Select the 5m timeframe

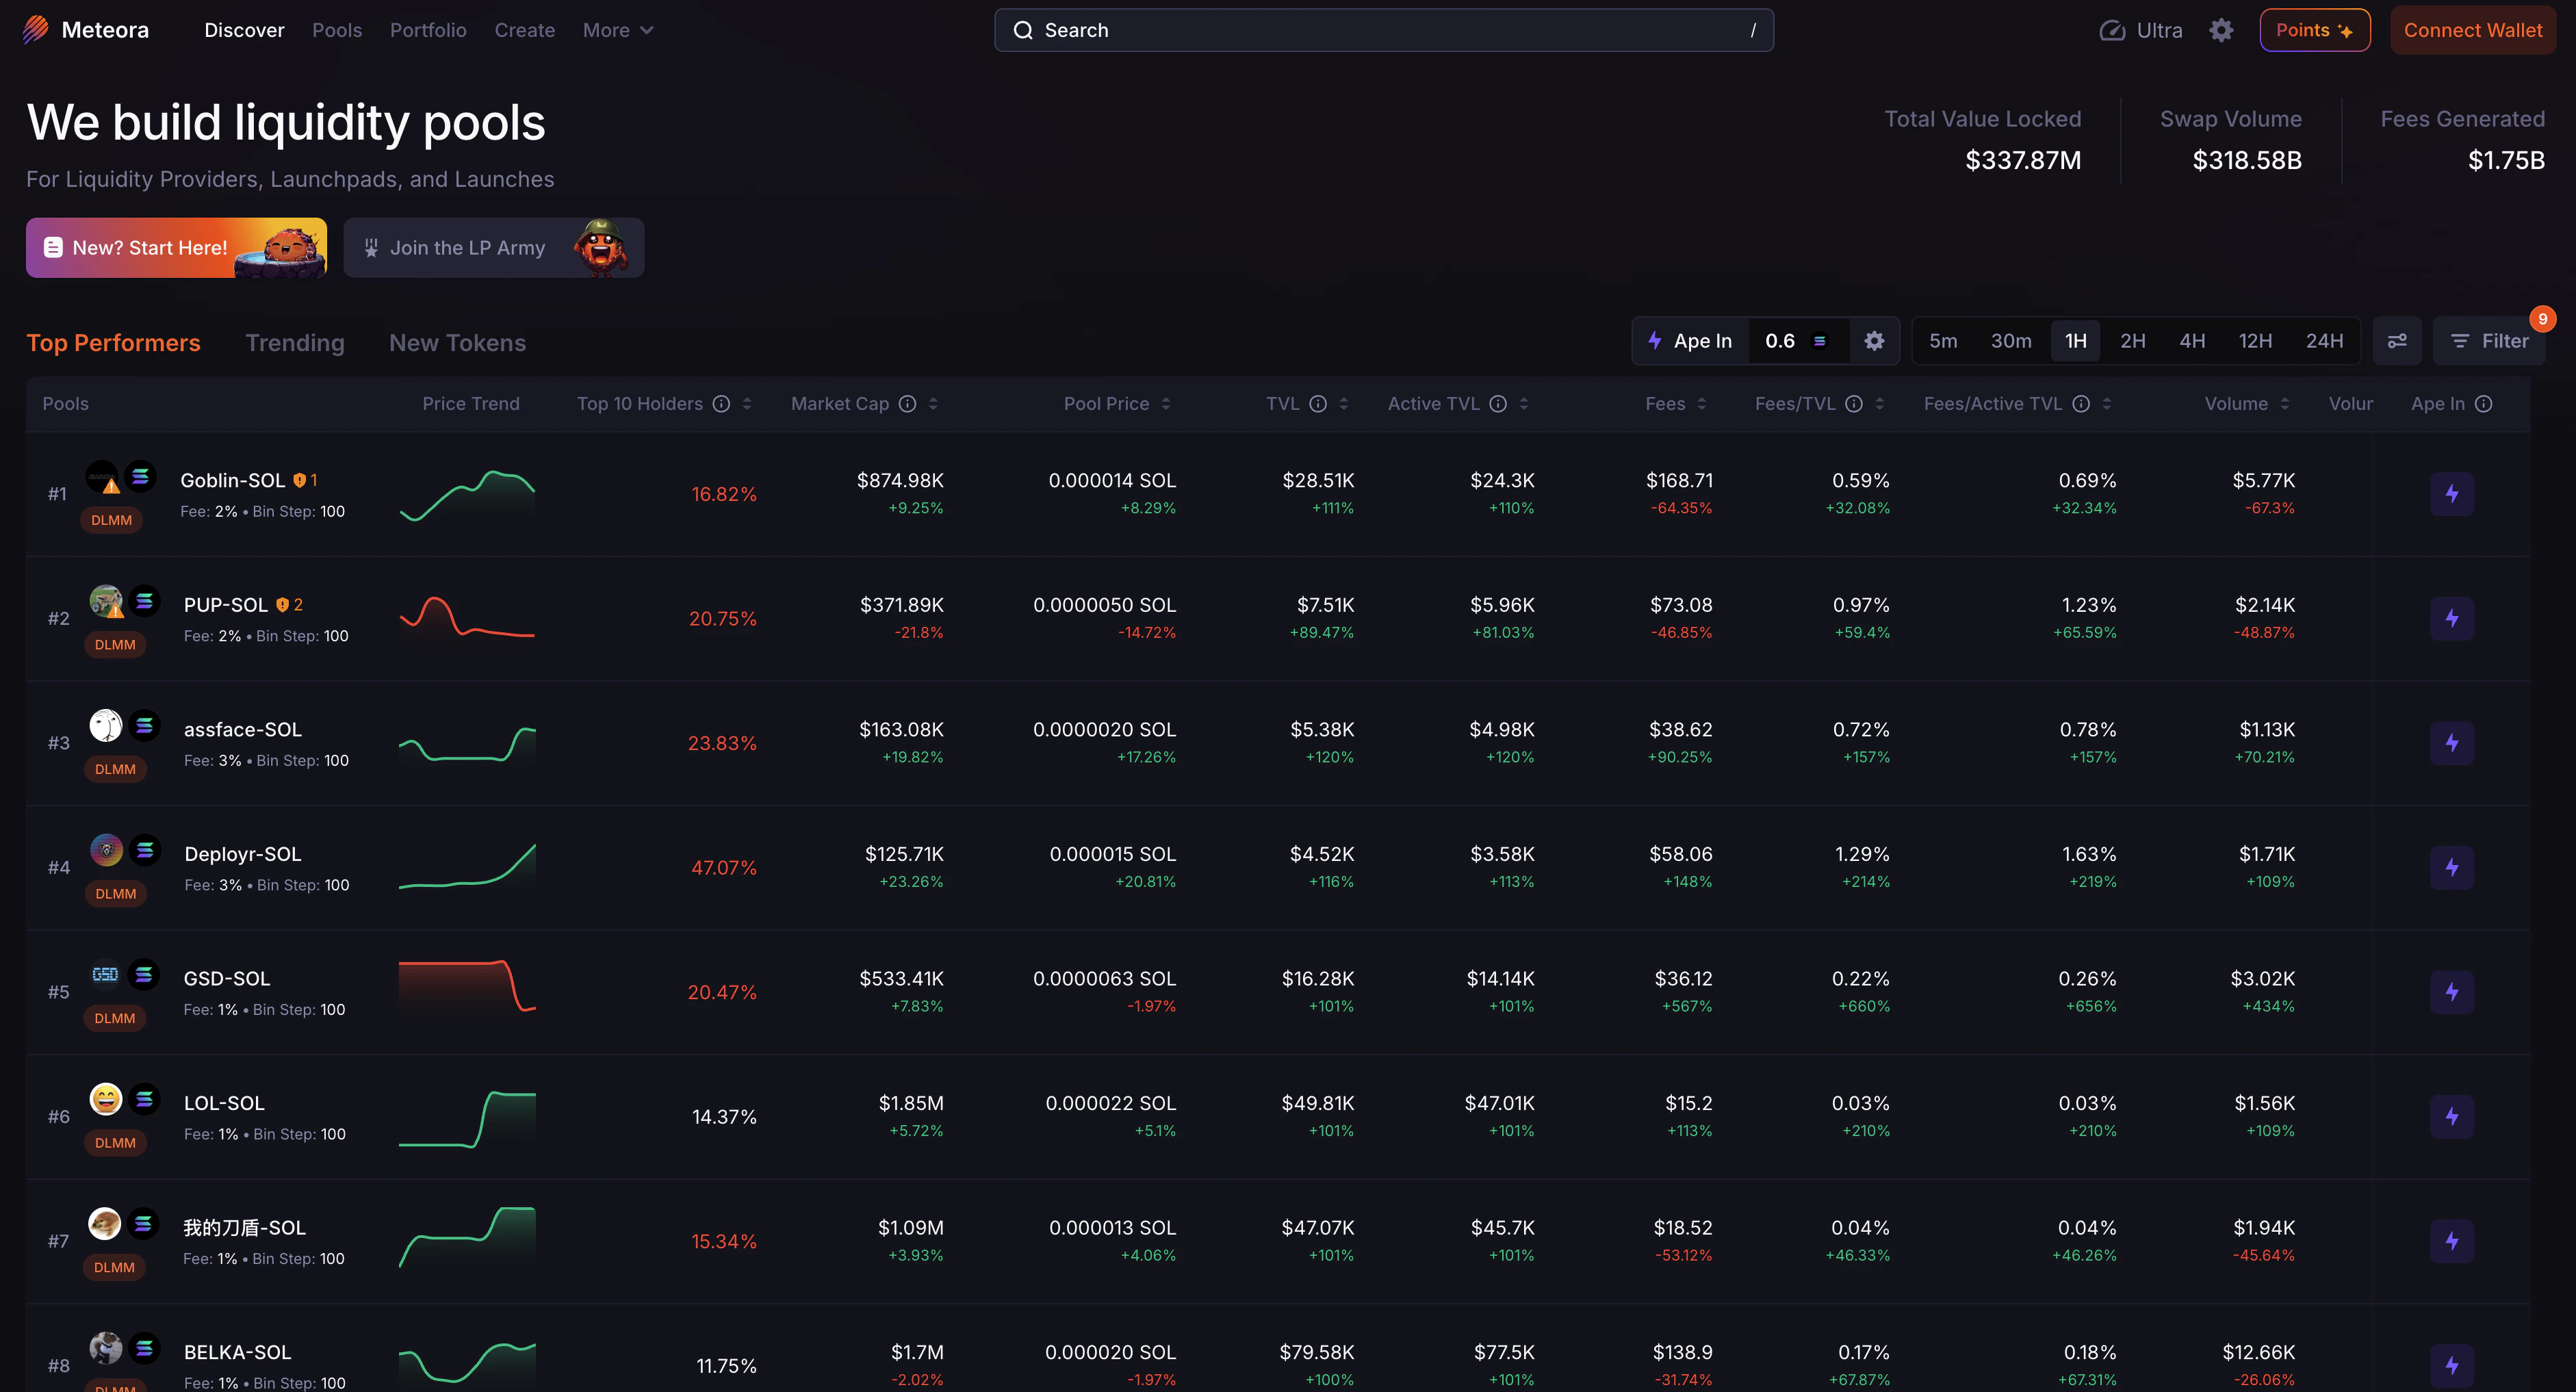pyautogui.click(x=1943, y=341)
